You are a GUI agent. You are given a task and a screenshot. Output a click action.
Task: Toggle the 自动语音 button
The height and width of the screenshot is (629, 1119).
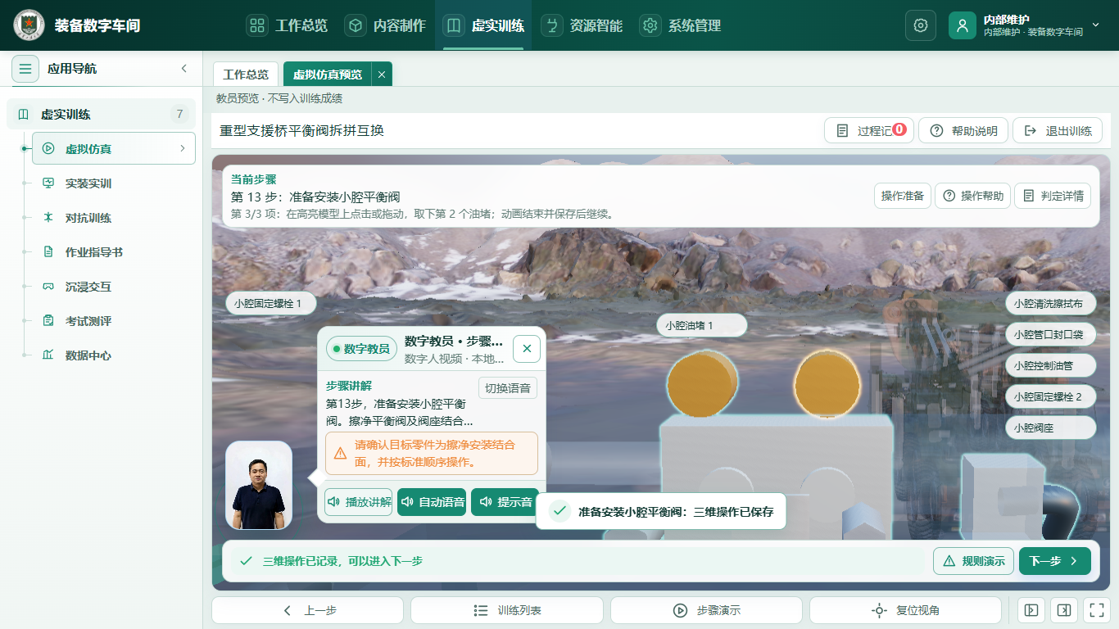(432, 502)
